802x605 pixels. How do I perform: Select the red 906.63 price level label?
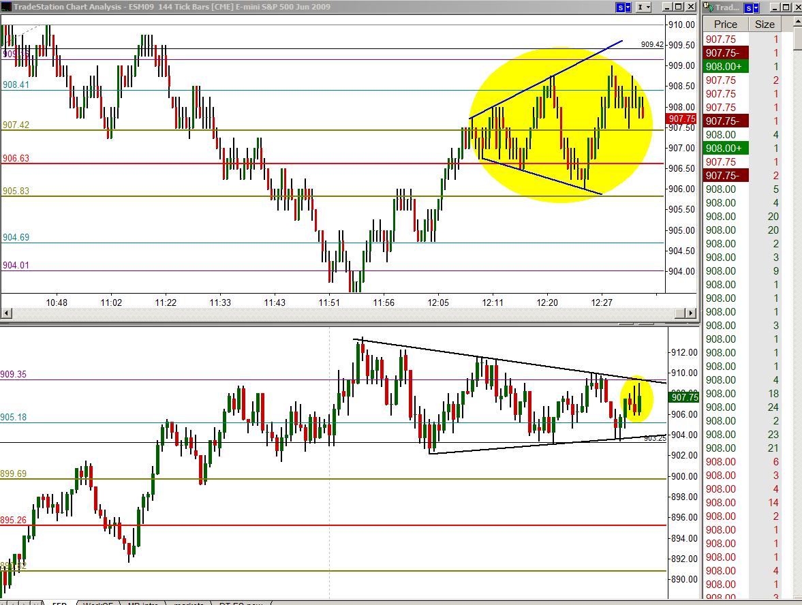[16, 158]
